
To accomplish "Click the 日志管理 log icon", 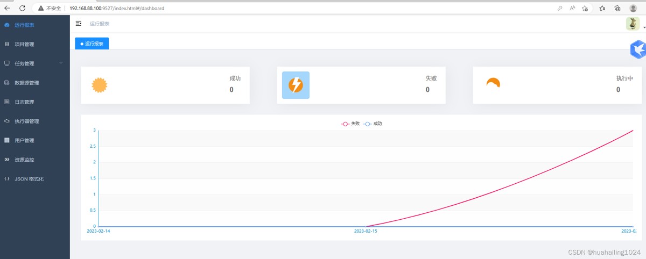I will coord(7,102).
